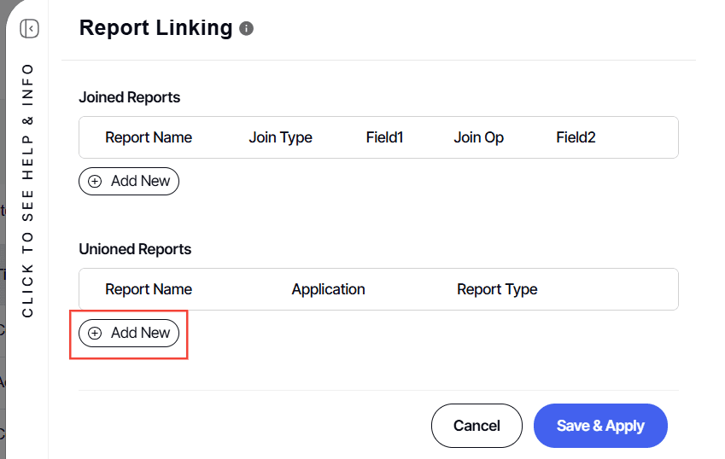Click Save & Apply
Image resolution: width=725 pixels, height=459 pixels.
[600, 425]
